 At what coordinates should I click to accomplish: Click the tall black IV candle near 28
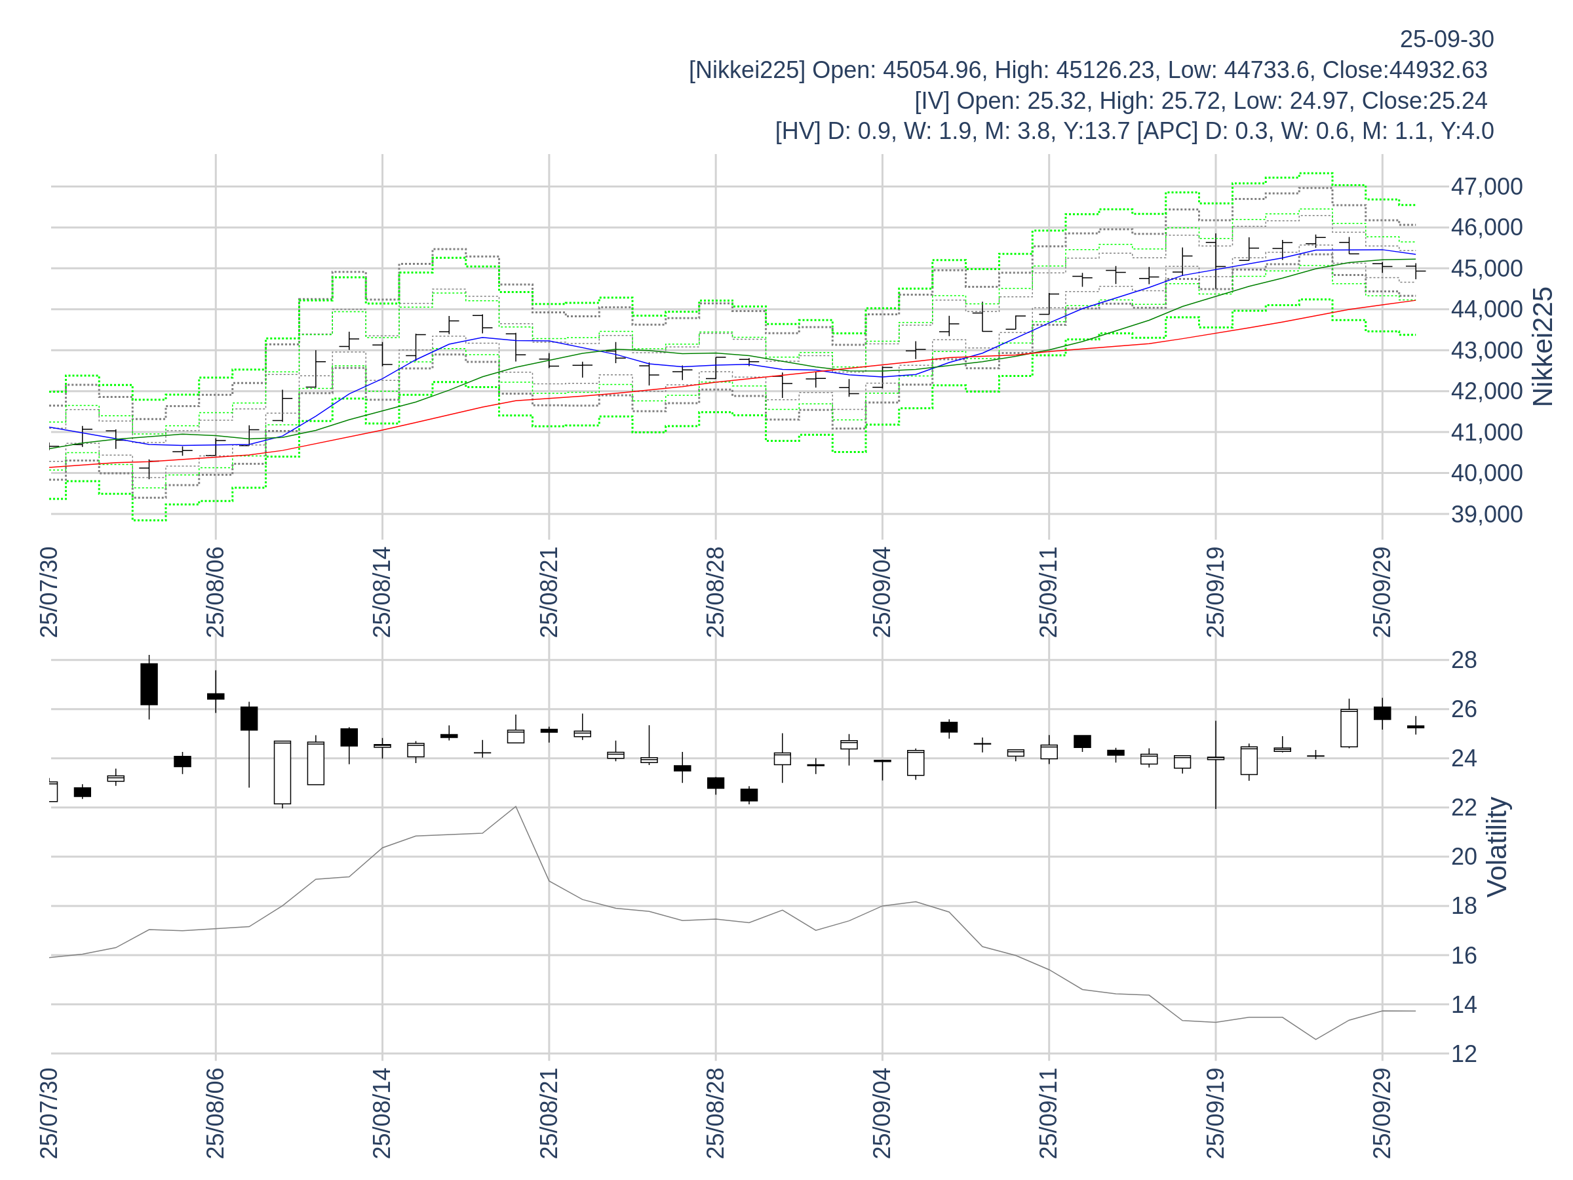click(149, 684)
